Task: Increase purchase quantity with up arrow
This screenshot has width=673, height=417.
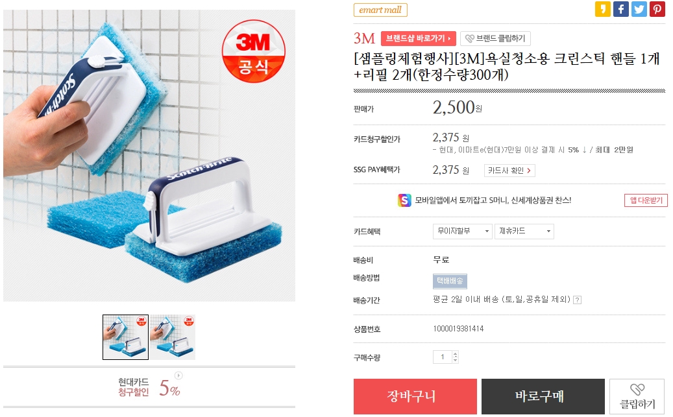Action: click(x=455, y=354)
